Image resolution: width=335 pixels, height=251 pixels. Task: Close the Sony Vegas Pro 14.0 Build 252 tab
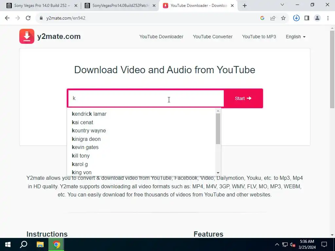(x=76, y=6)
